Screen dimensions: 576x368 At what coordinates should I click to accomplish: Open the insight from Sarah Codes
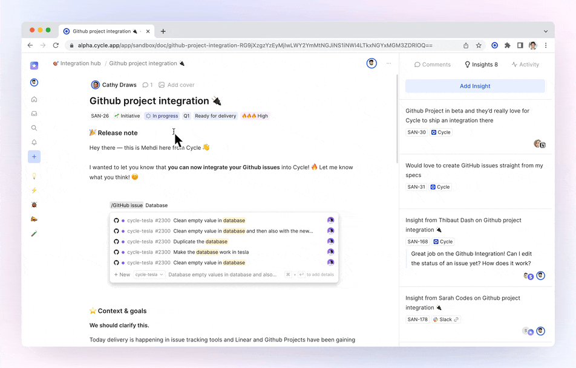click(x=463, y=303)
